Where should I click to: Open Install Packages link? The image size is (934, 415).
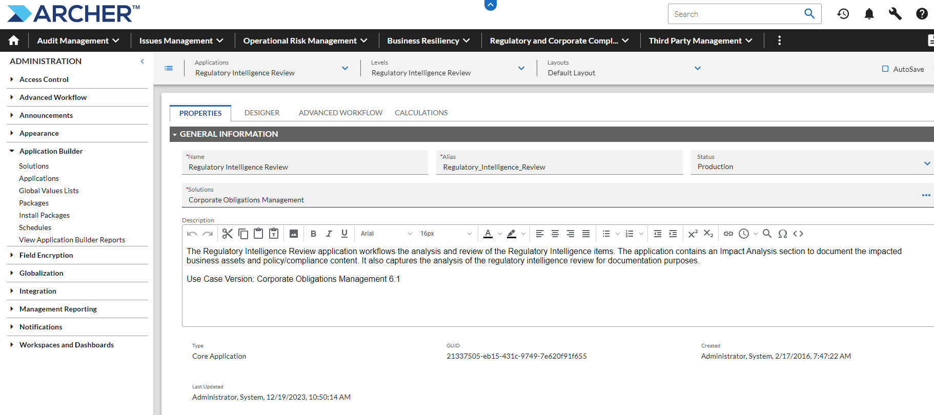point(44,215)
